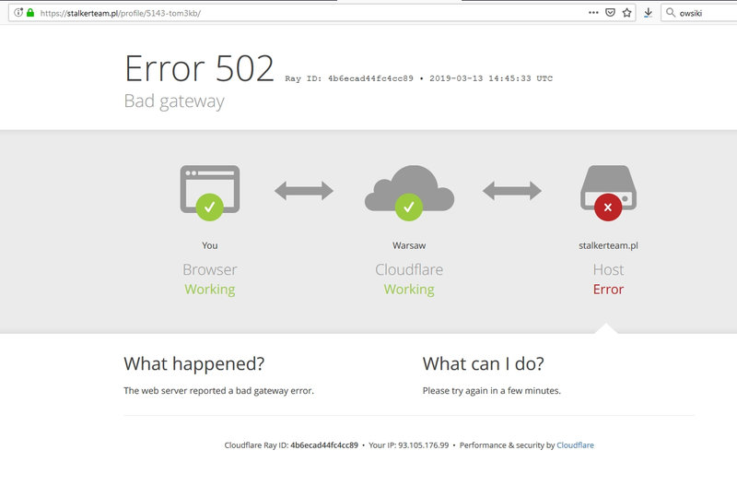
Task: Click the Cloudflare cloud icon
Action: pyautogui.click(x=409, y=192)
